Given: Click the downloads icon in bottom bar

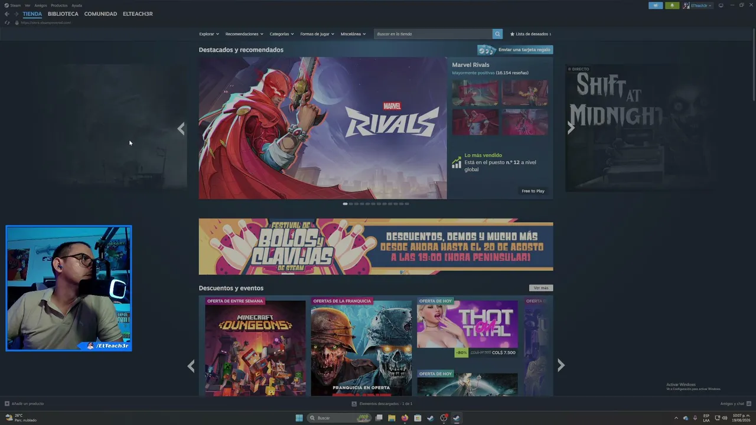Looking at the screenshot, I should 354,404.
